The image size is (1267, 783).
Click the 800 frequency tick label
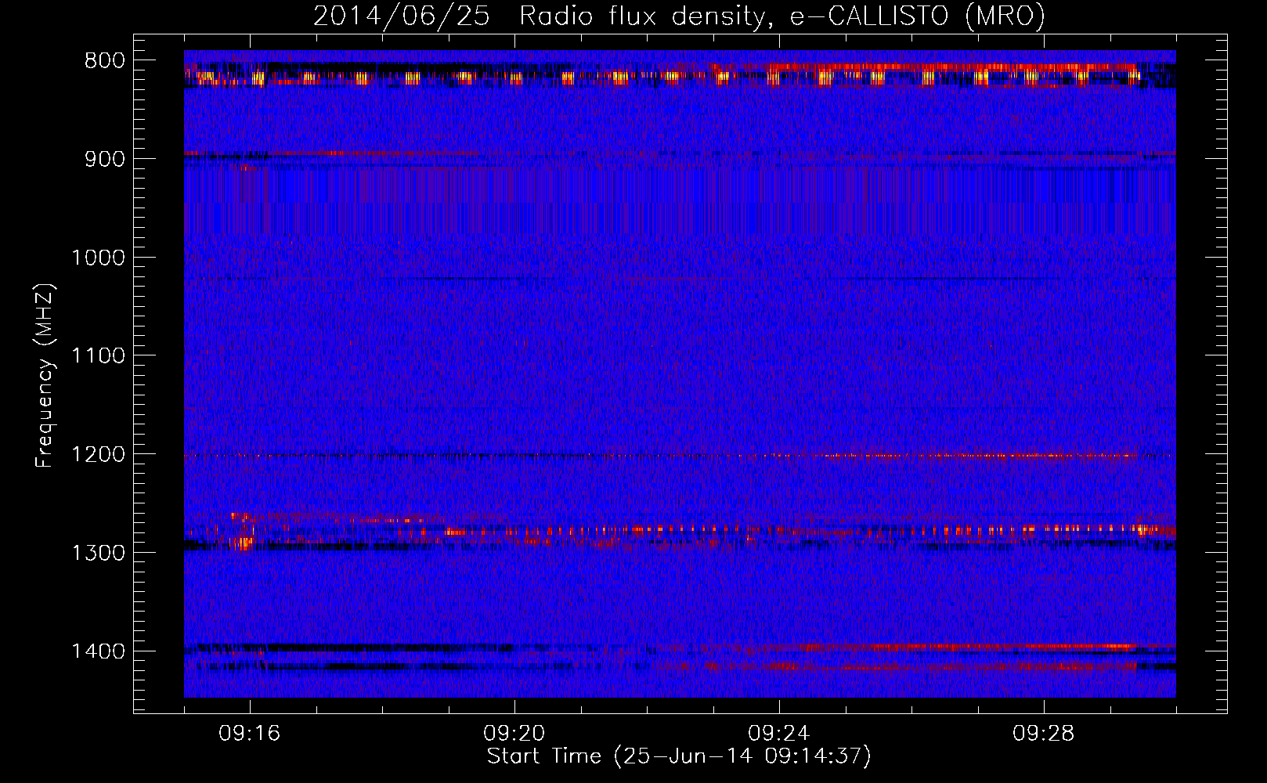[x=104, y=61]
